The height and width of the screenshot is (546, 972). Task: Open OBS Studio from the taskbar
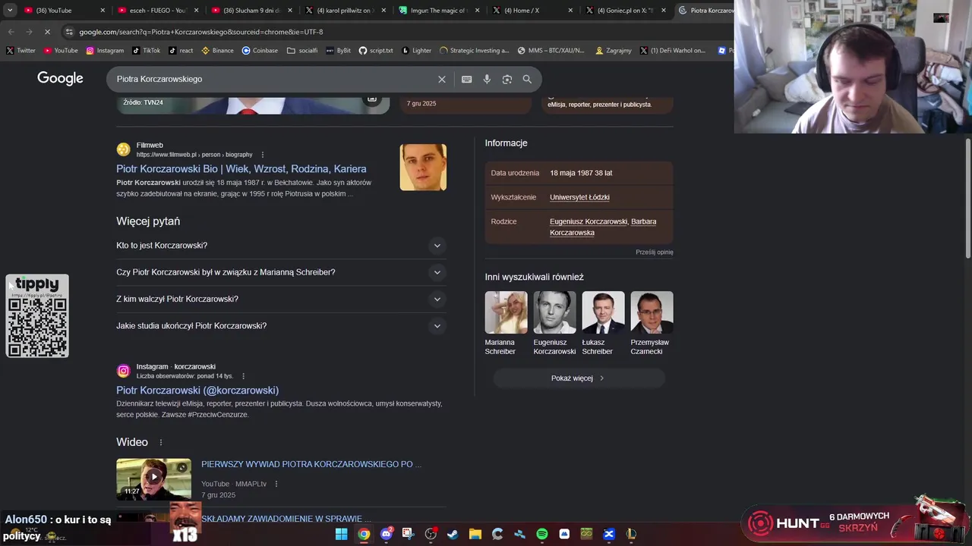[x=431, y=534]
